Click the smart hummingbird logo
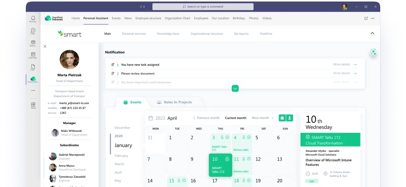The height and width of the screenshot is (187, 406). [70, 34]
